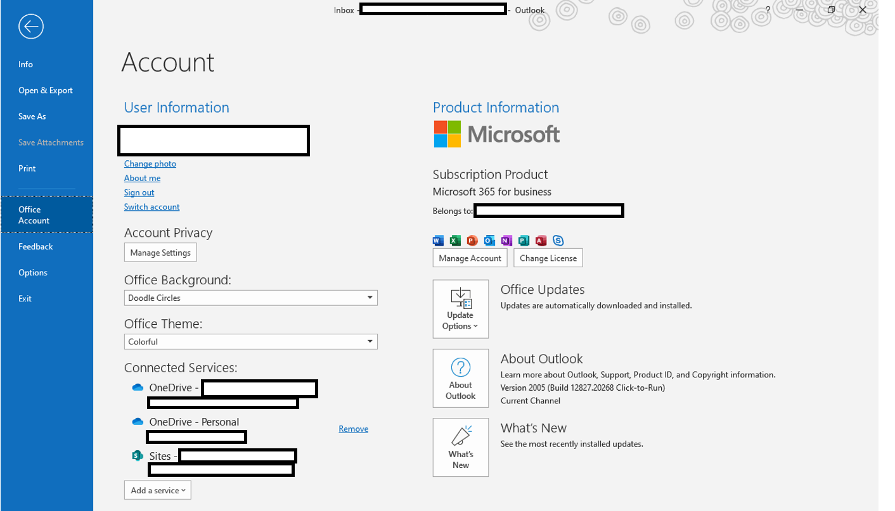Click the 'Connected Services:' label
This screenshot has height=511, width=895.
click(181, 368)
